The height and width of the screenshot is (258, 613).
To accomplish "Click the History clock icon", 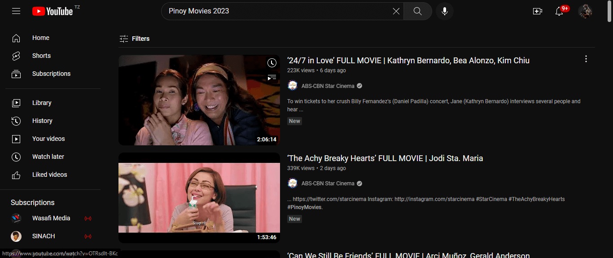I will (16, 121).
